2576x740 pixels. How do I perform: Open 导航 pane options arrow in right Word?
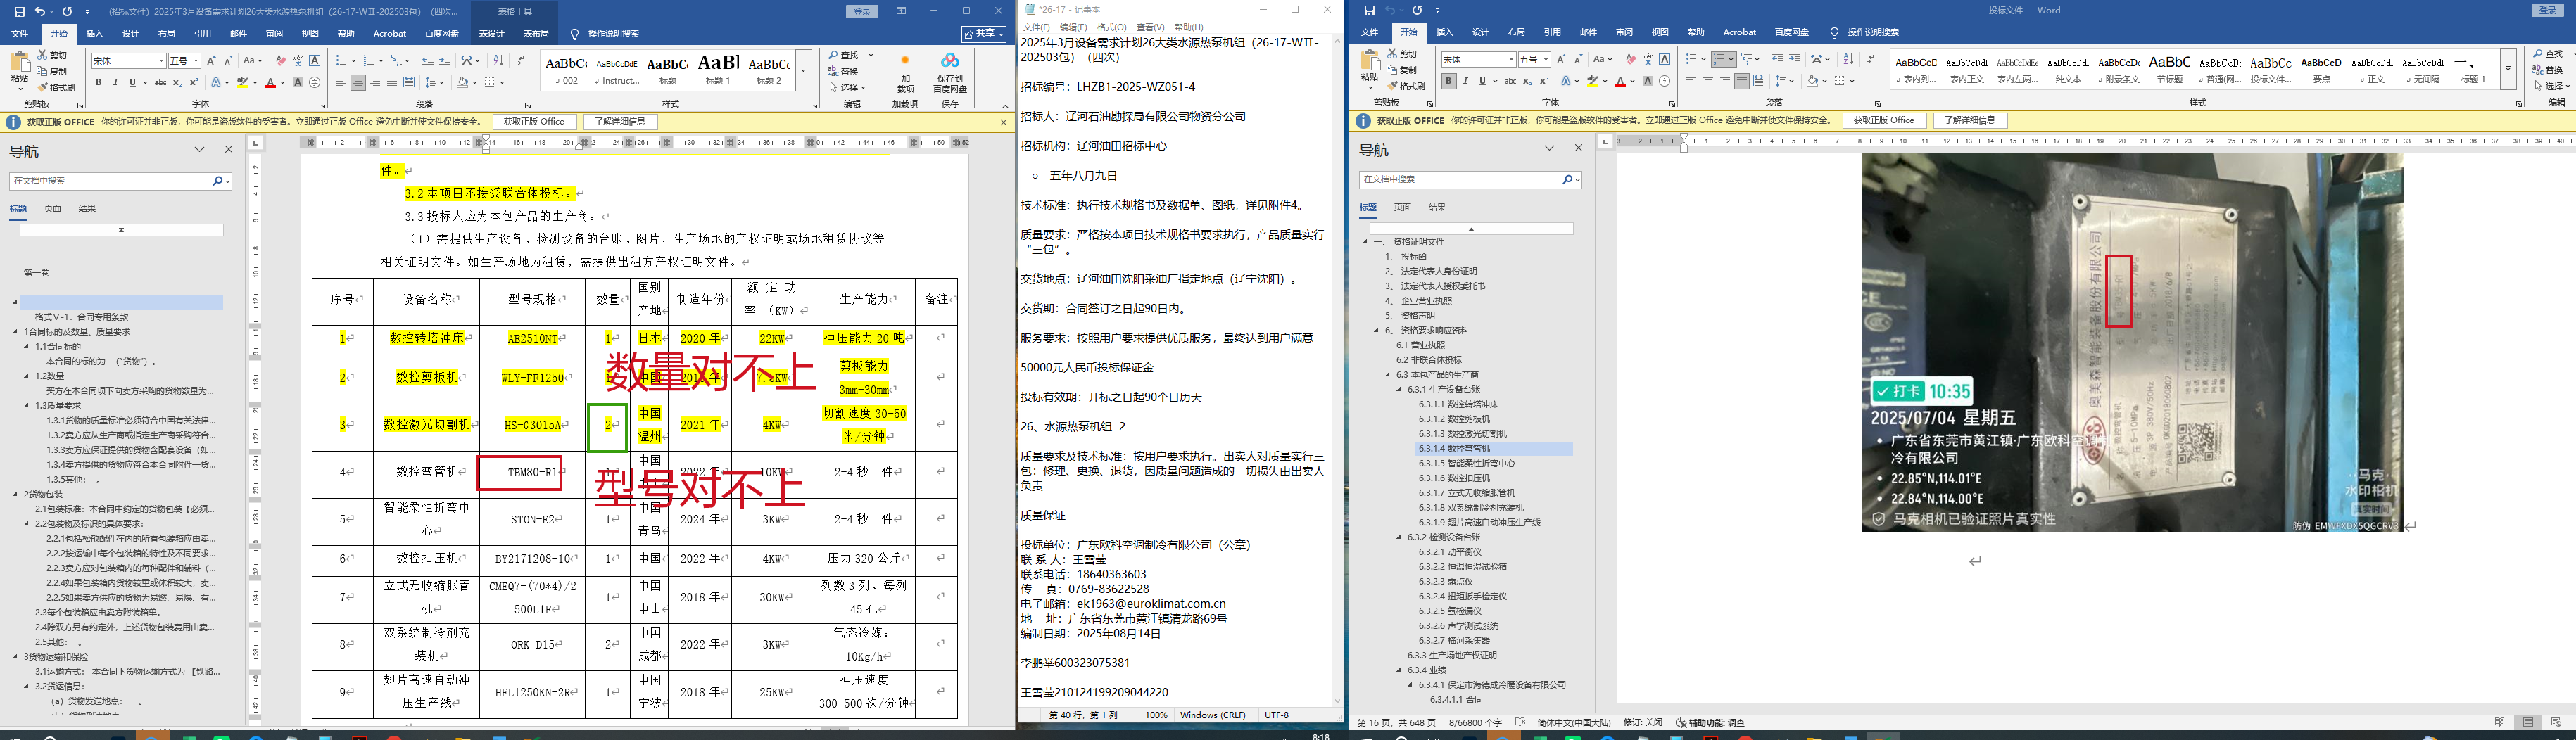1549,148
